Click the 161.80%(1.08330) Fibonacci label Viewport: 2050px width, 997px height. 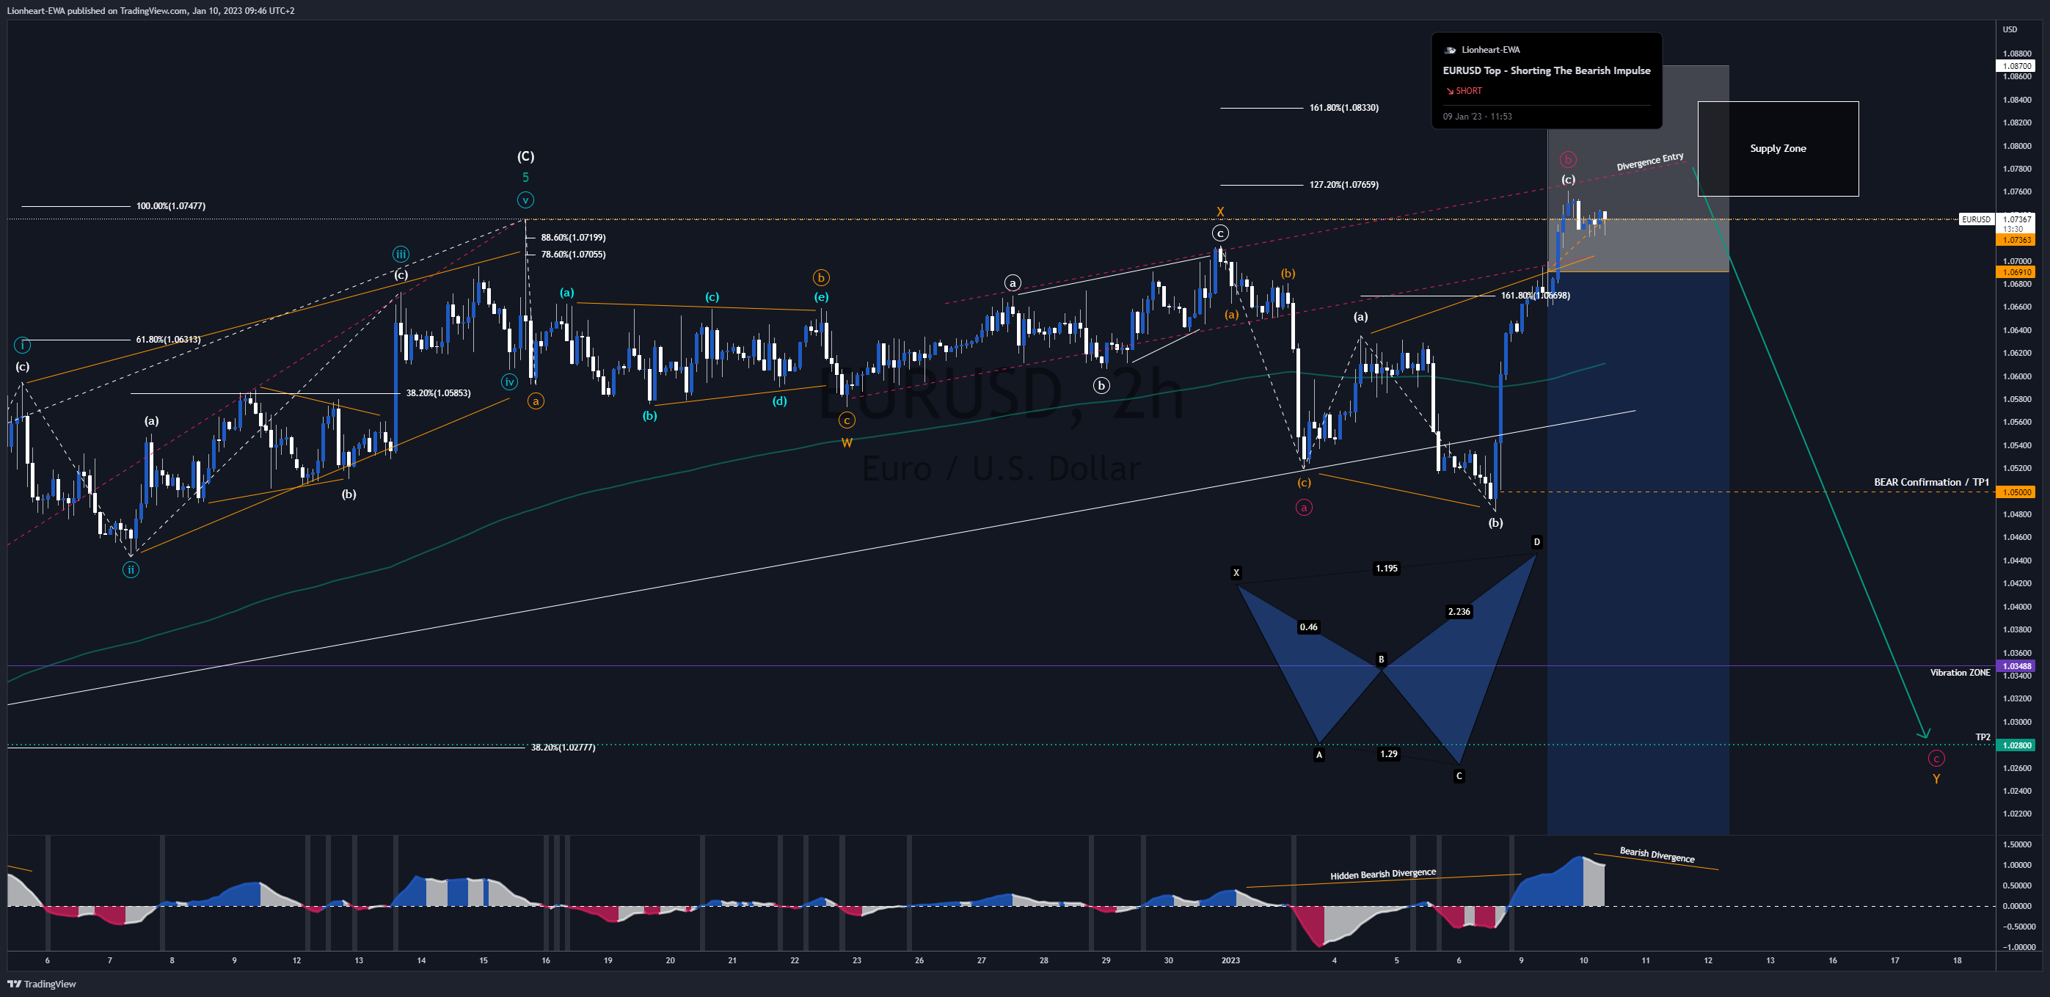pos(1343,107)
